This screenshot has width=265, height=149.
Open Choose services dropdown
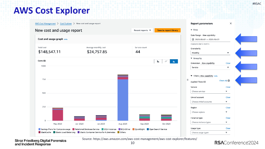tap(210, 91)
